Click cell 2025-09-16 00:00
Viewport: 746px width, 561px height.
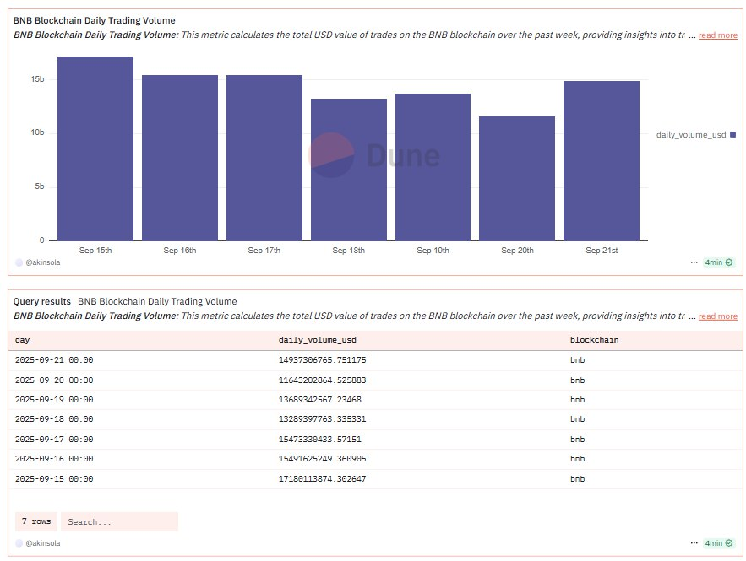coord(54,458)
